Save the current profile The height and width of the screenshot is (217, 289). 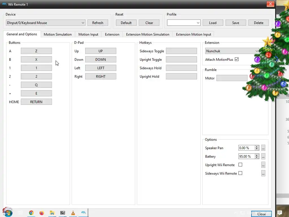[236, 23]
